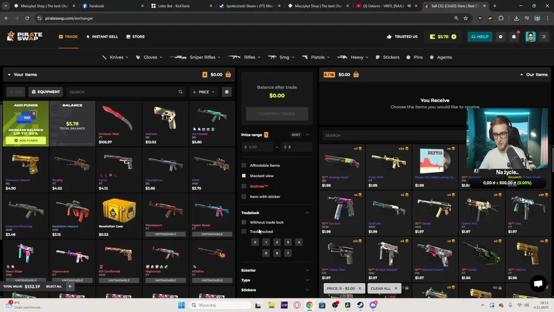Collapse Price range section
This screenshot has height=312, width=554.
307,135
